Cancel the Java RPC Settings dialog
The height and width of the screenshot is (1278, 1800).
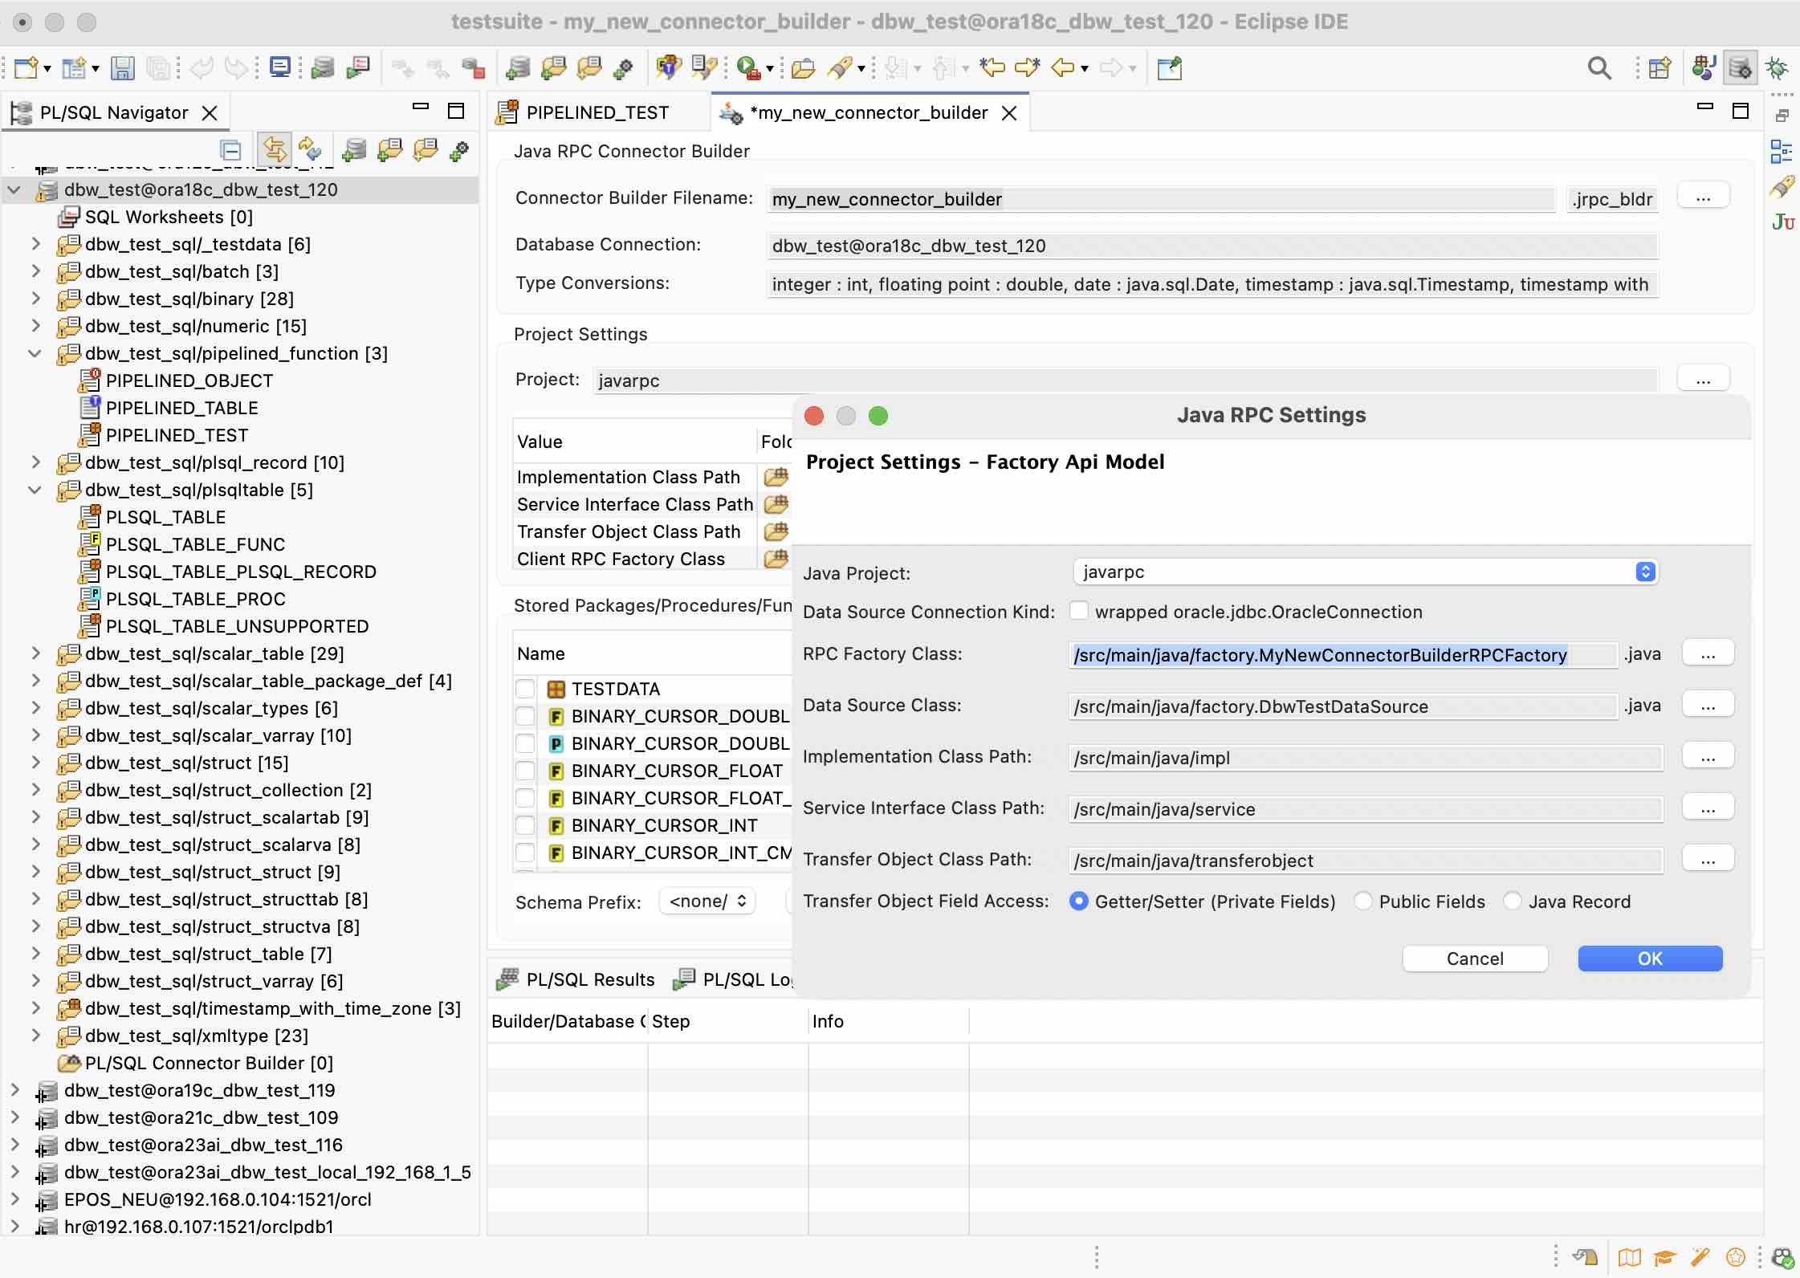click(1475, 958)
